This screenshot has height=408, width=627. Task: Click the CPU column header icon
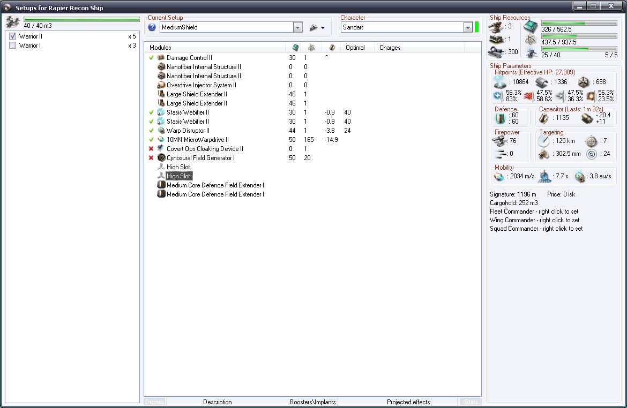pyautogui.click(x=295, y=48)
